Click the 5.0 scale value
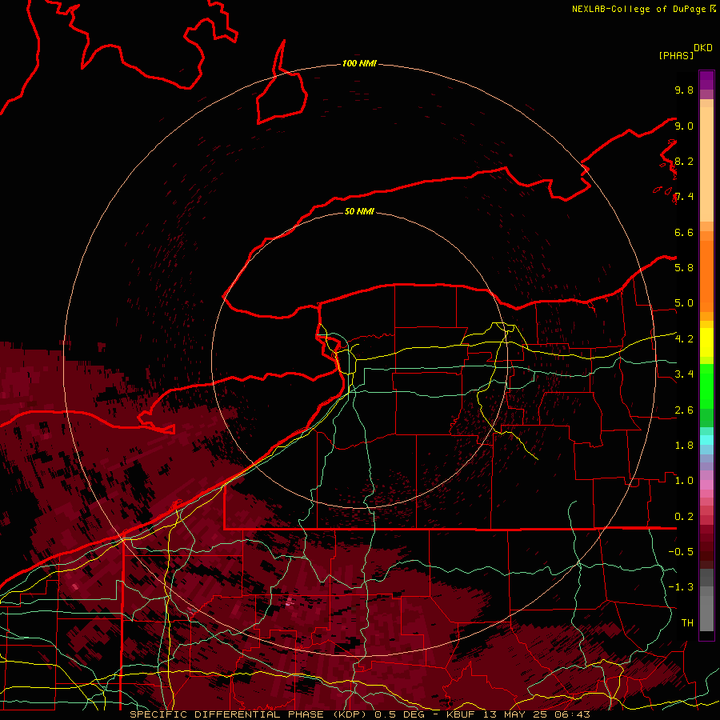This screenshot has height=720, width=720. [684, 303]
